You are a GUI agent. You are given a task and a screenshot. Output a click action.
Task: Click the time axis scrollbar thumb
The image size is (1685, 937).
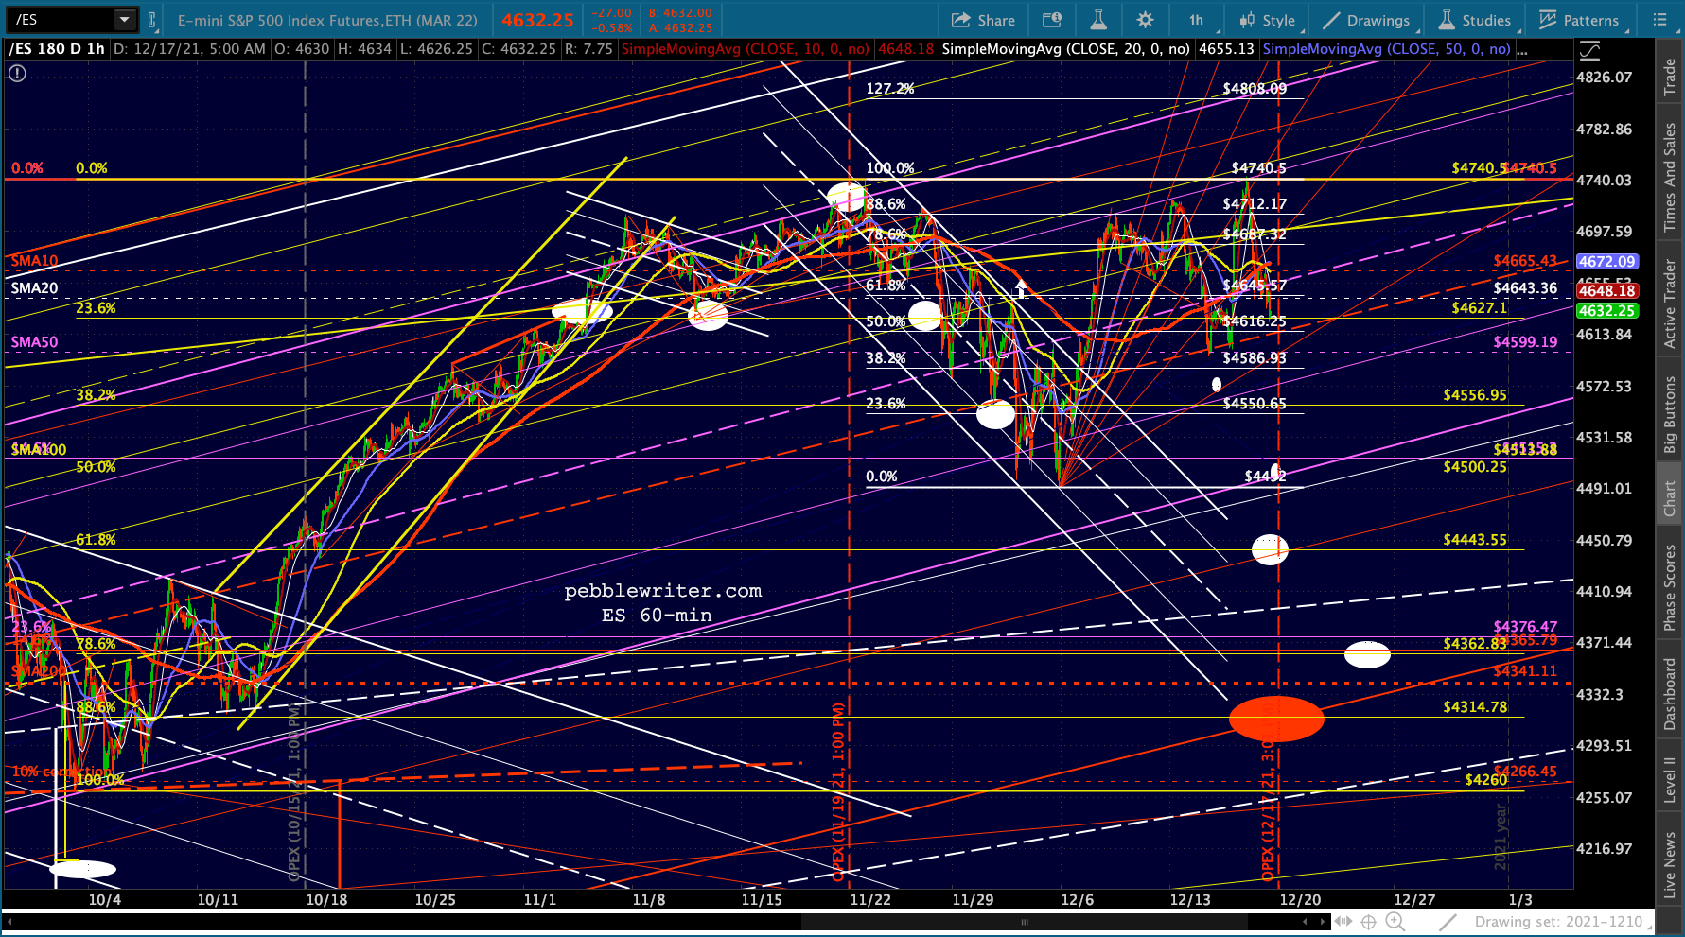(x=1024, y=922)
